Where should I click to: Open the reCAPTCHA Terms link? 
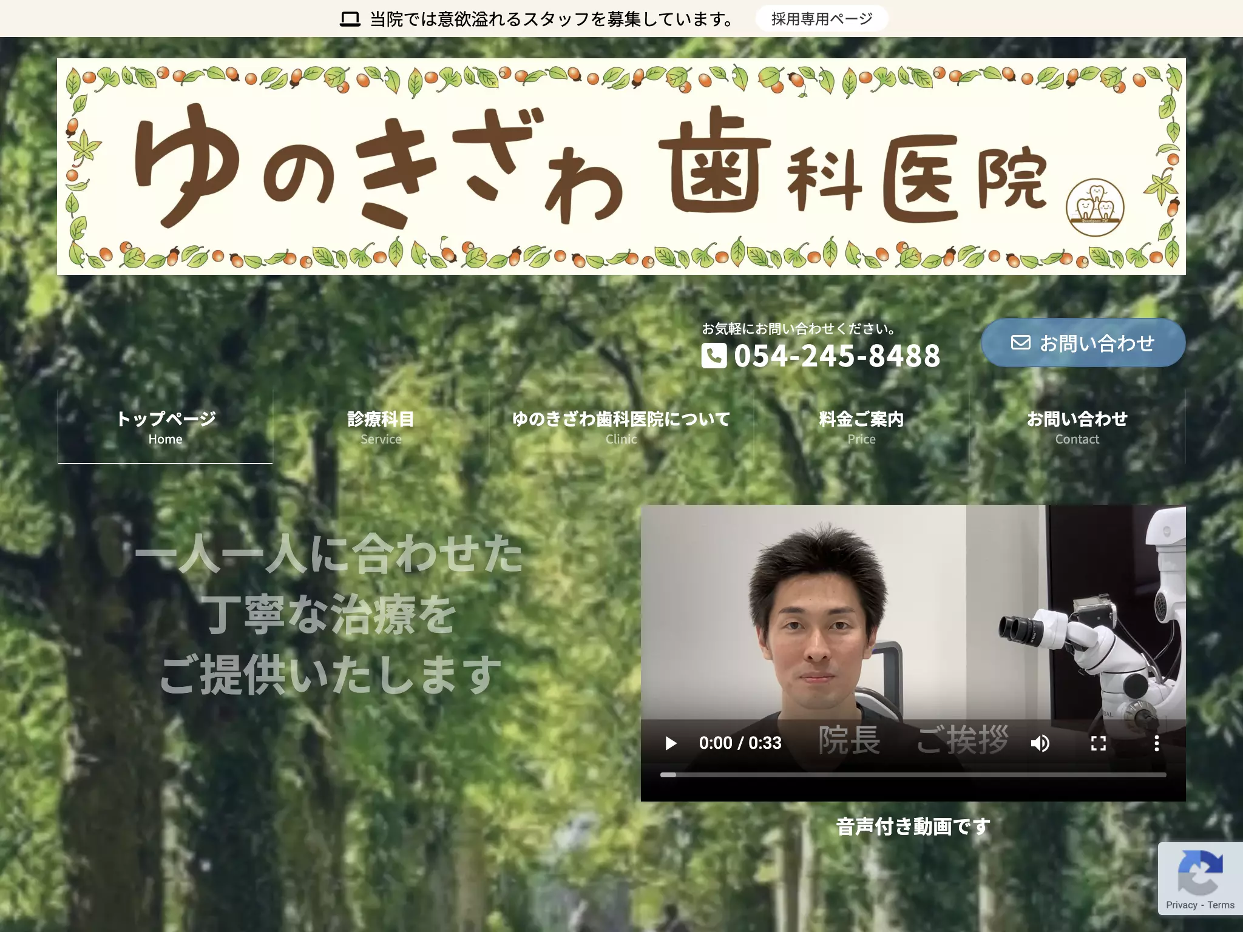[x=1221, y=905]
